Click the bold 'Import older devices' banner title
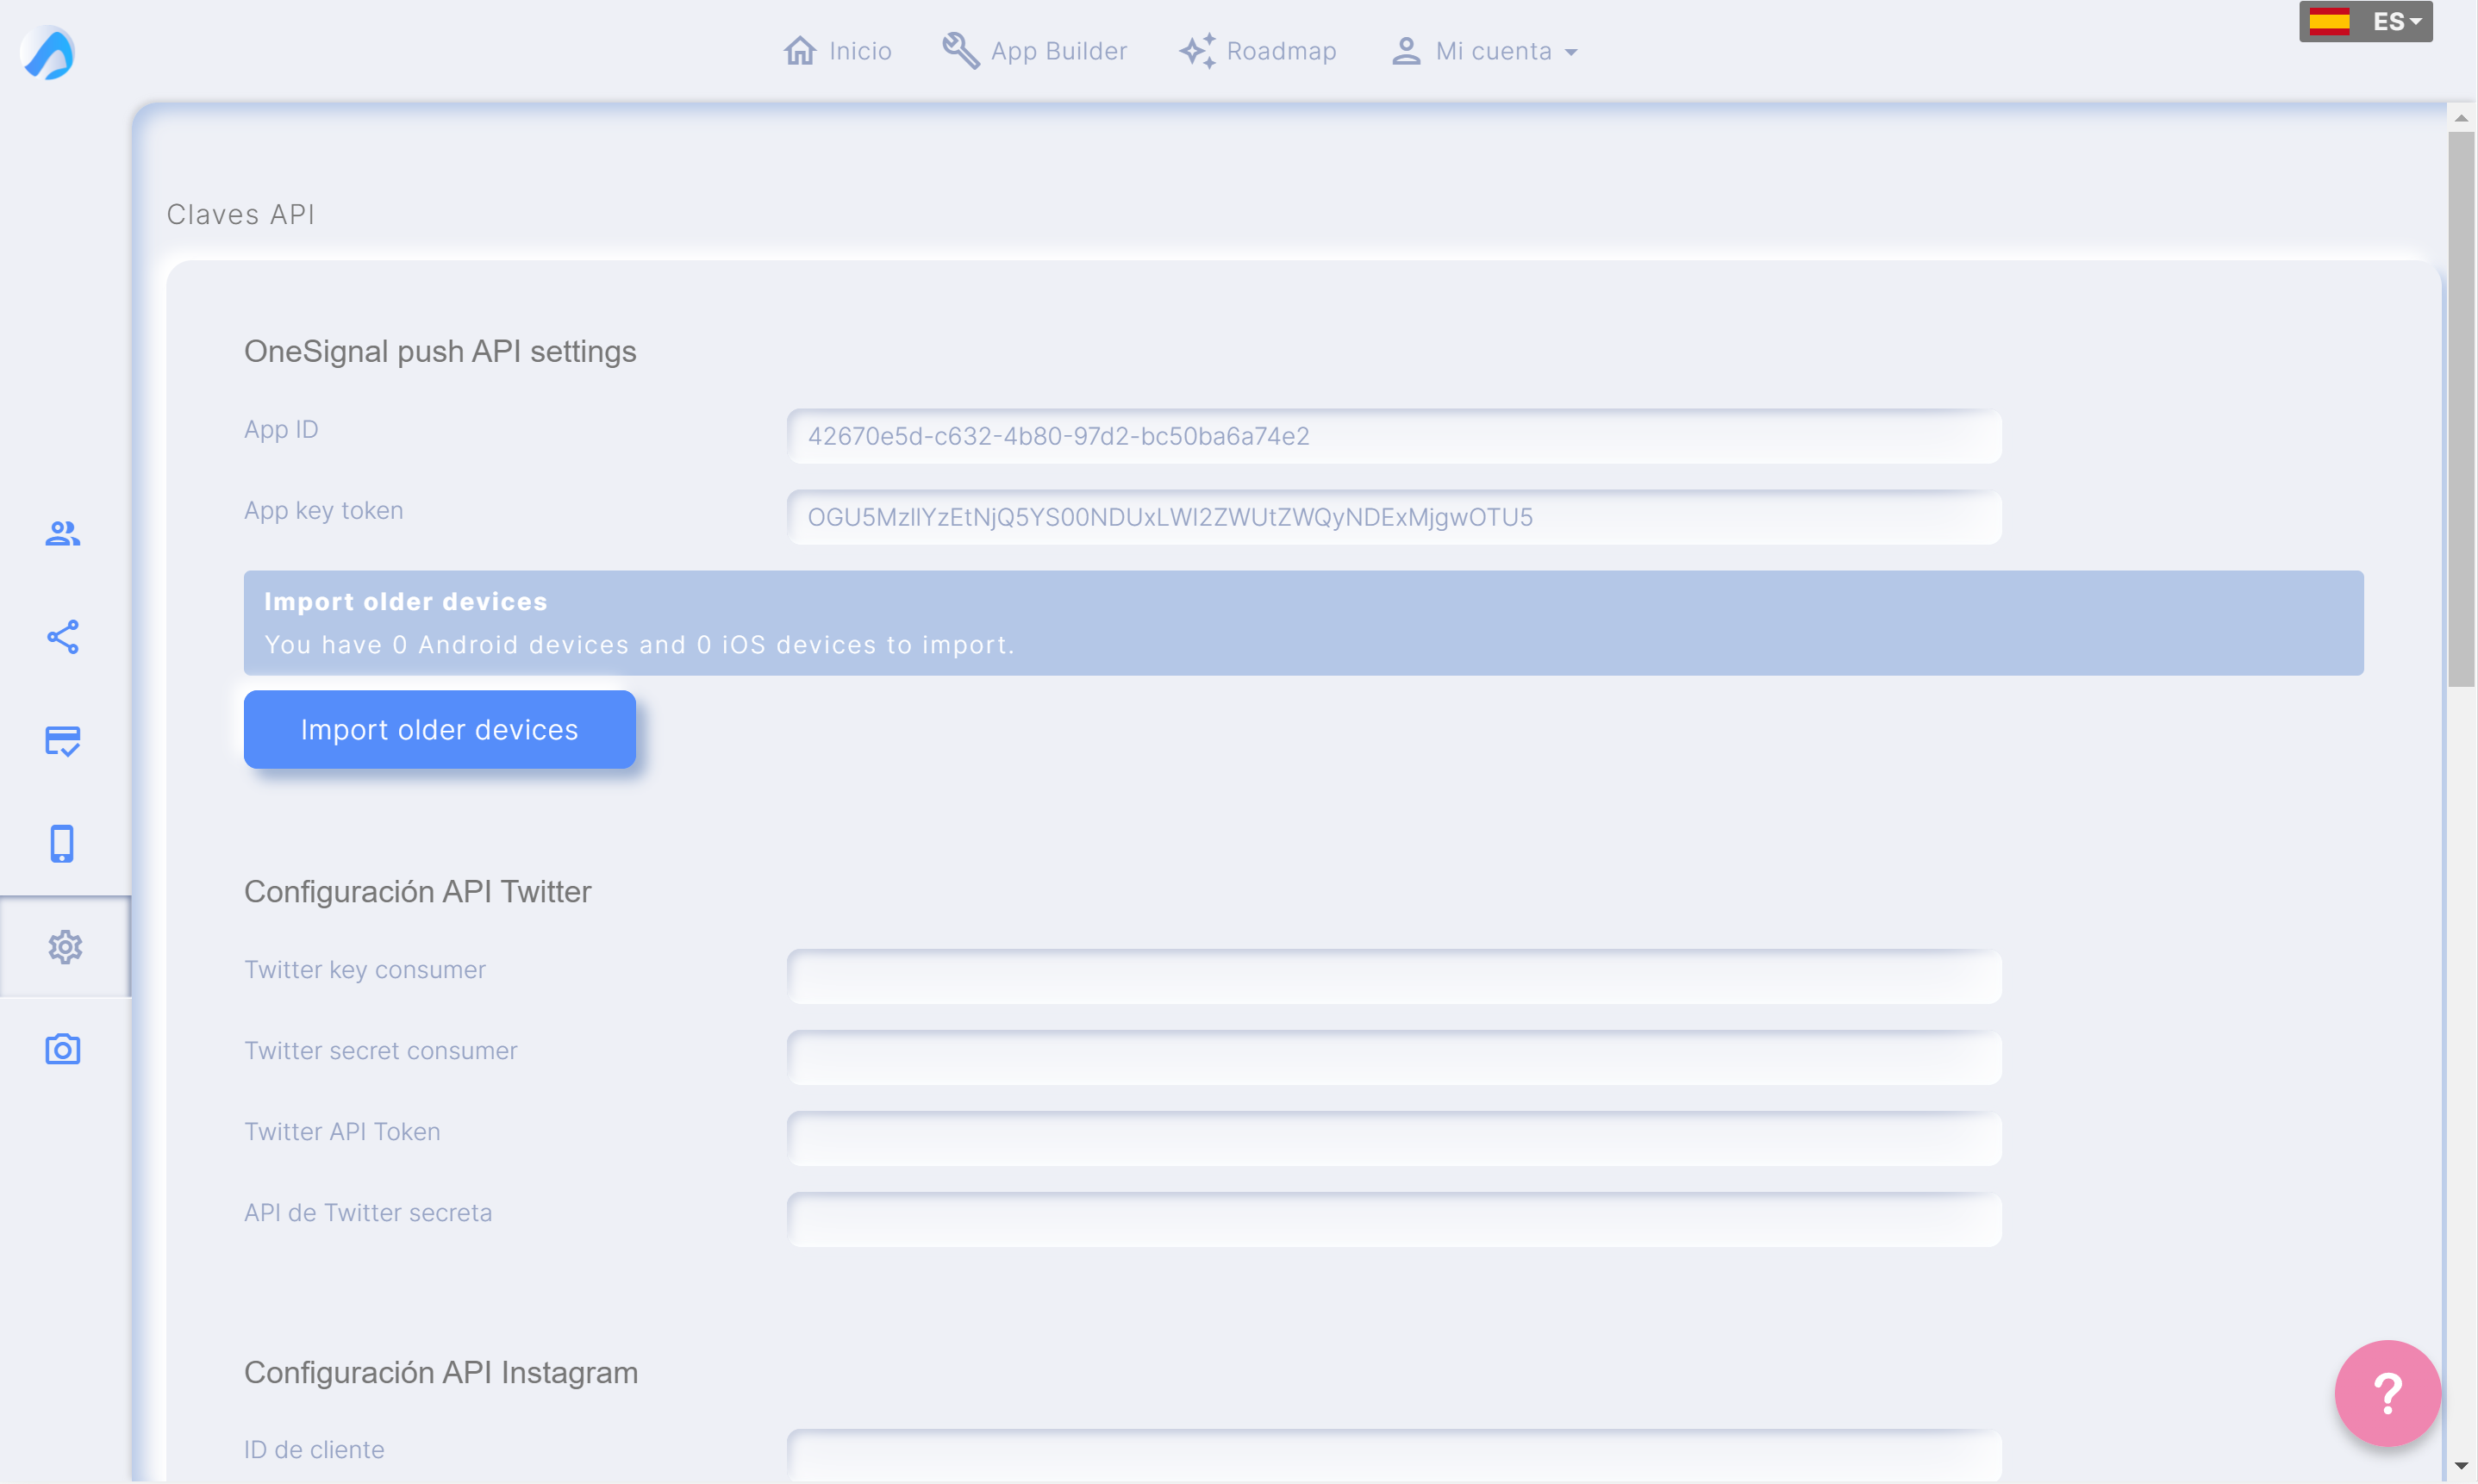This screenshot has width=2478, height=1484. click(x=406, y=601)
